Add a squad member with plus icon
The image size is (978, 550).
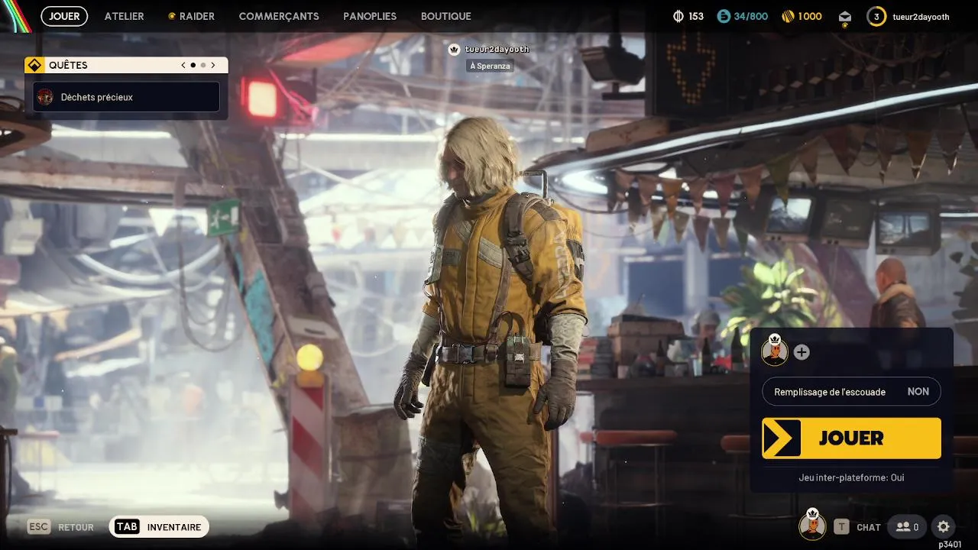point(802,352)
